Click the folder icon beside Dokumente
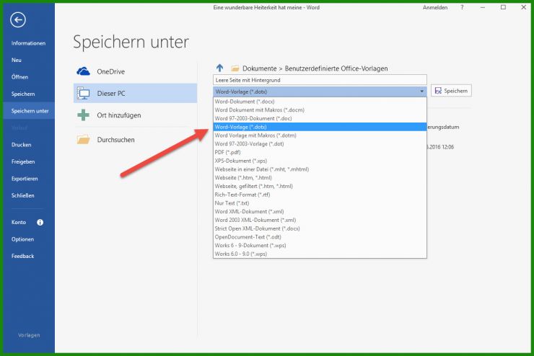 click(235, 68)
